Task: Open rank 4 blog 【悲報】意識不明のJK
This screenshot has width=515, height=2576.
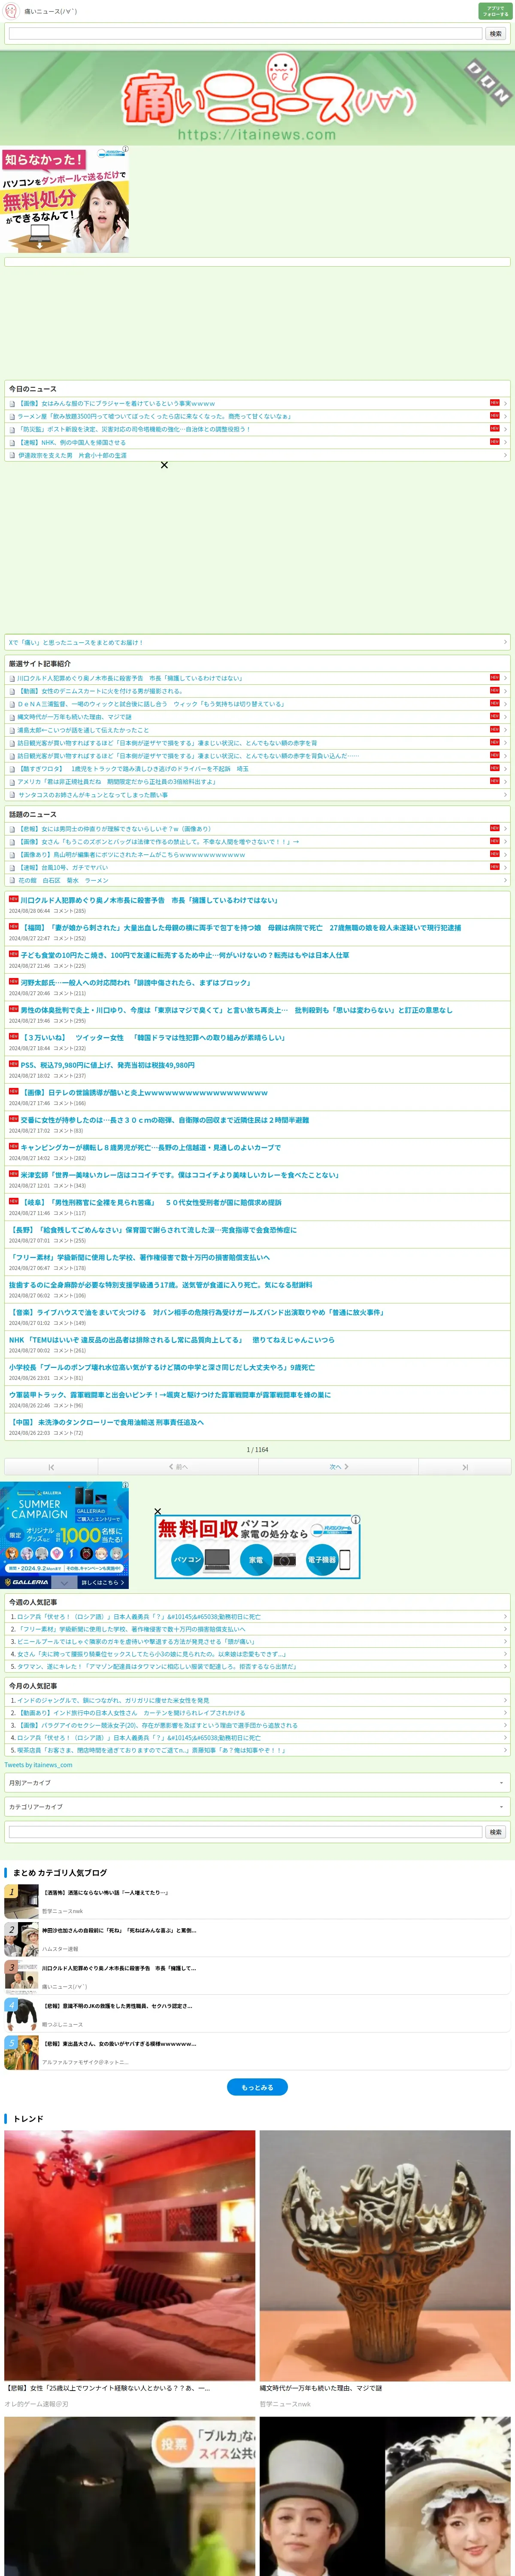Action: 257,2014
